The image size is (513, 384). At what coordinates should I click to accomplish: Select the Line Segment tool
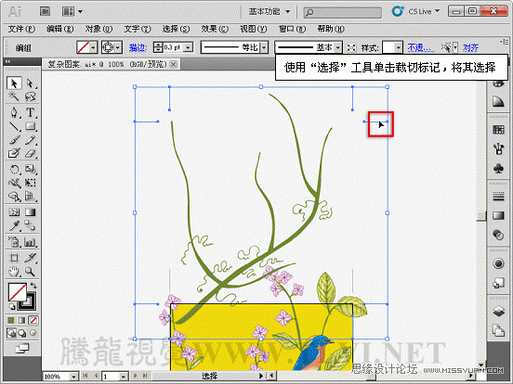(x=14, y=126)
